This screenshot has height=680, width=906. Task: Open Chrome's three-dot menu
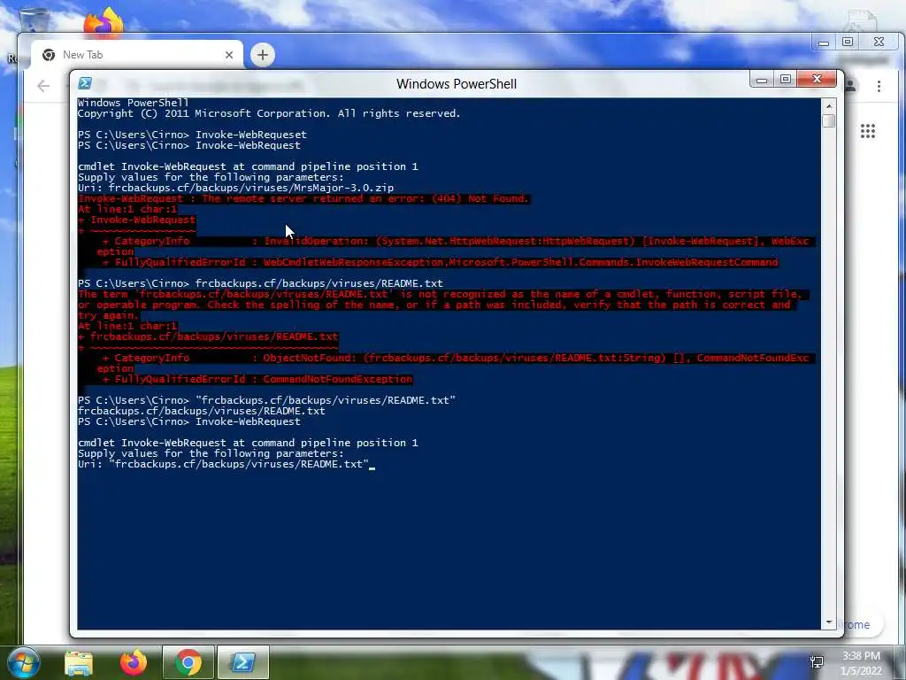879,86
